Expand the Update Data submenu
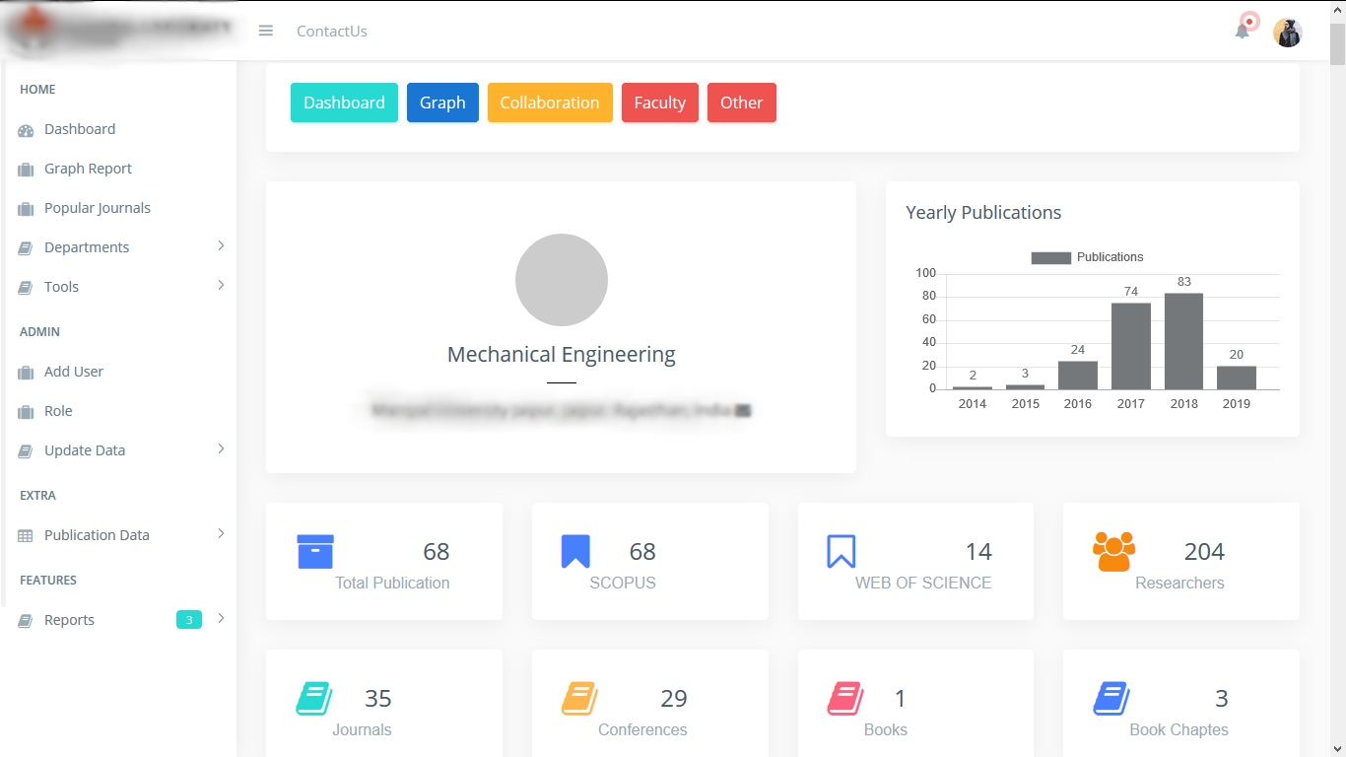1346x757 pixels. click(85, 450)
